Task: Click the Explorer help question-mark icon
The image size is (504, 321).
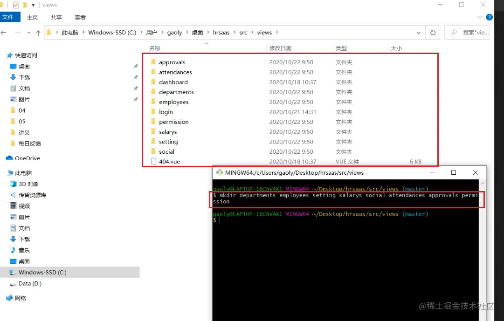Action: click(489, 17)
